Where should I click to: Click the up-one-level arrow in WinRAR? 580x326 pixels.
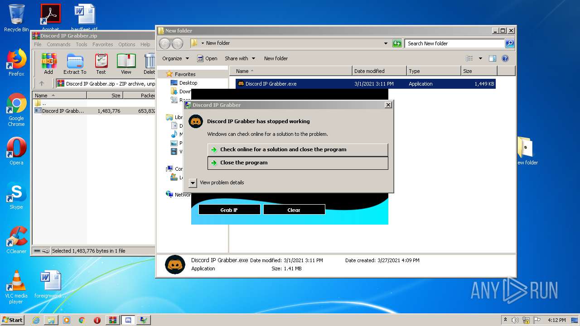tap(42, 83)
